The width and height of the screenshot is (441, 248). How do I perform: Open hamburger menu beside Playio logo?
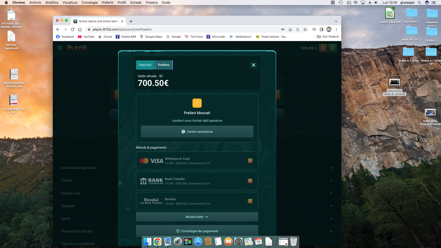(60, 48)
